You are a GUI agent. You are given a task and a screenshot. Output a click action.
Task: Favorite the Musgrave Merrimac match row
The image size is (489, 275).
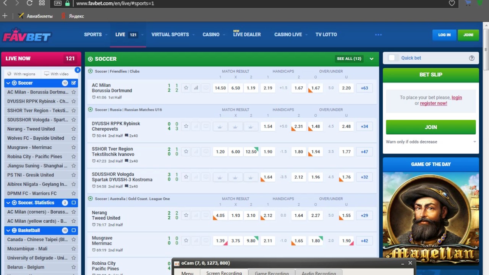(186, 241)
